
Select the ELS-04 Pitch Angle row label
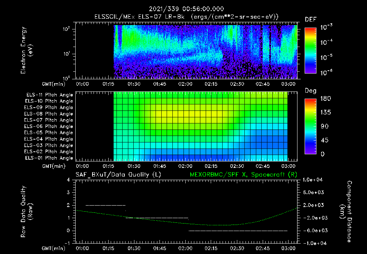point(48,139)
